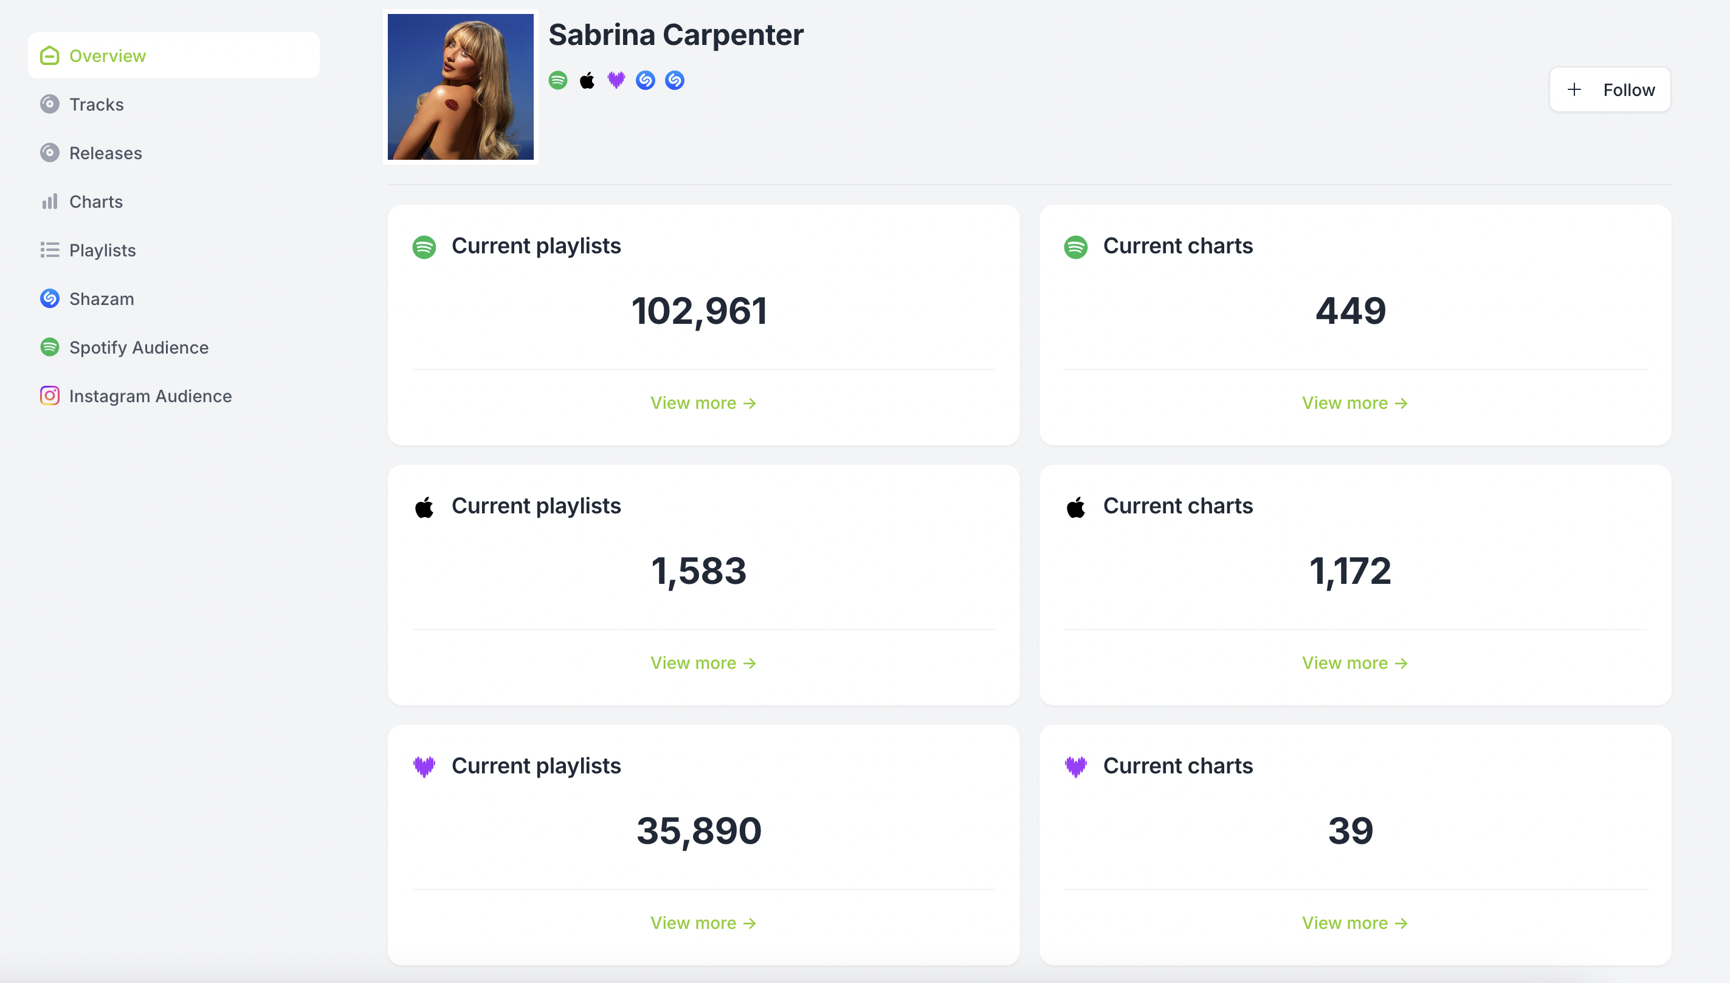View more Deezer current charts
Screen dimensions: 1730x983
[1355, 923]
